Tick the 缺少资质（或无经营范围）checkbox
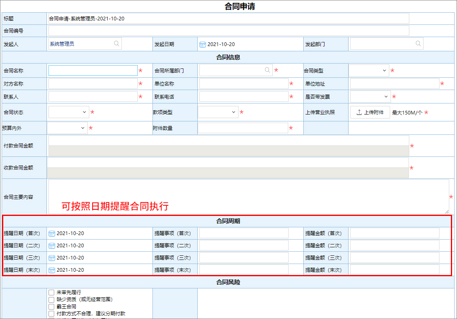 pos(51,299)
